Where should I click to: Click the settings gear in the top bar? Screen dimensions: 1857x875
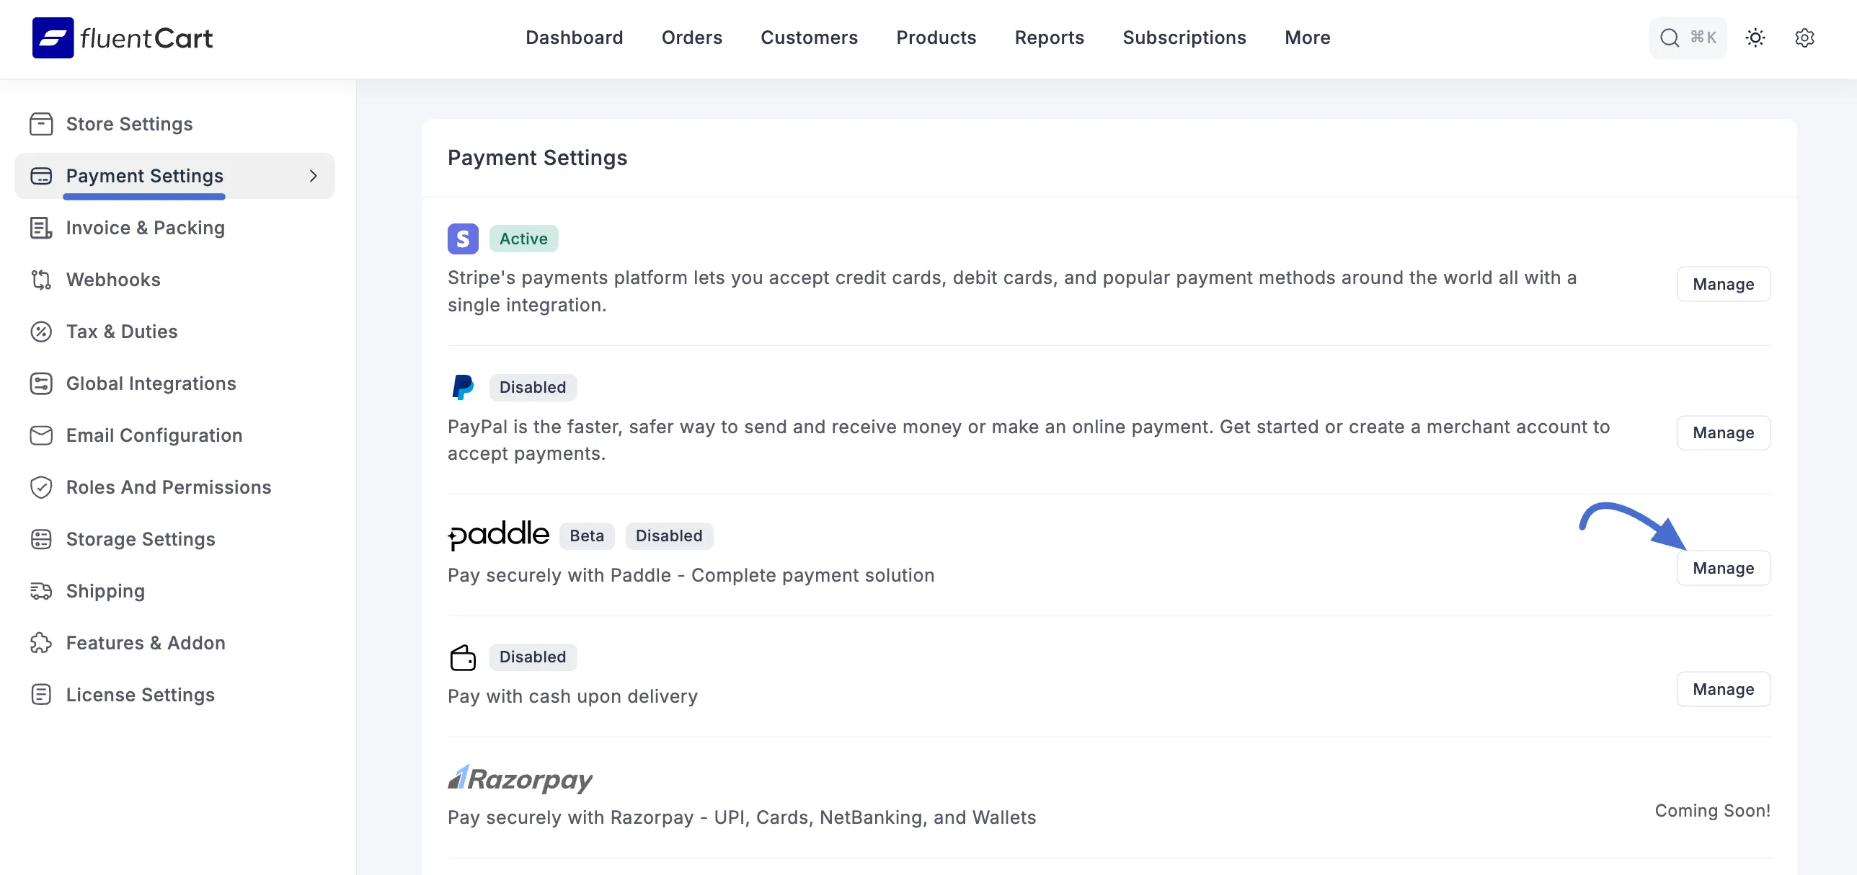click(1804, 37)
